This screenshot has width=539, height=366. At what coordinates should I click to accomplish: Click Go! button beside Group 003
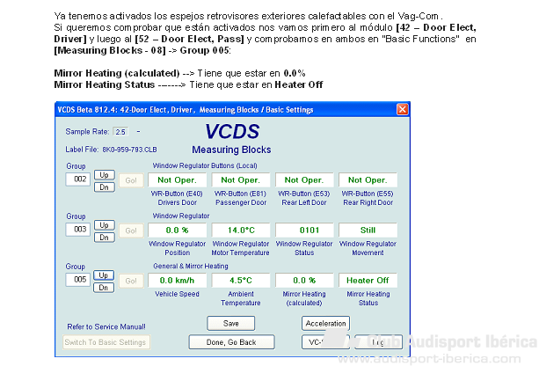click(x=131, y=231)
